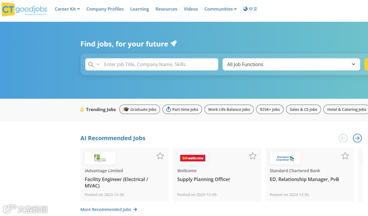Click the CTgoodjobs logo
Image resolution: width=368 pixels, height=216 pixels.
click(25, 9)
